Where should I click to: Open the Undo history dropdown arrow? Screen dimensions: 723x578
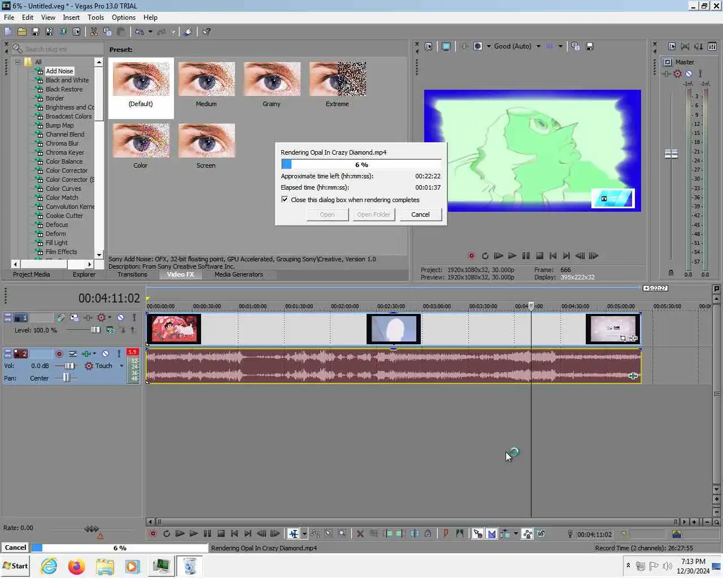pos(150,32)
